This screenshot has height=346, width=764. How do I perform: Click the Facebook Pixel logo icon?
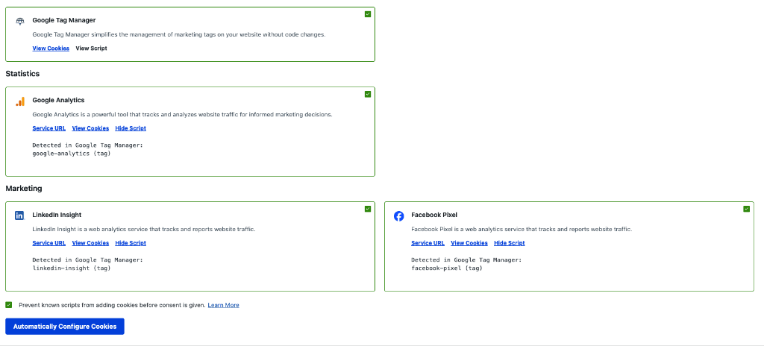pyautogui.click(x=399, y=216)
